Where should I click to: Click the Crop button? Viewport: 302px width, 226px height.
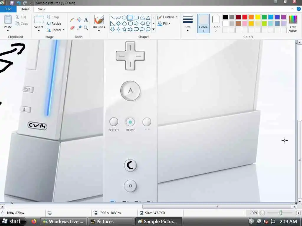tap(53, 17)
